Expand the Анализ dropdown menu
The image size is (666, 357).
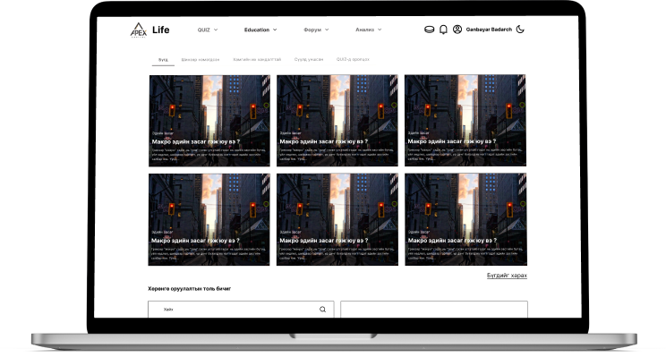[x=368, y=30]
